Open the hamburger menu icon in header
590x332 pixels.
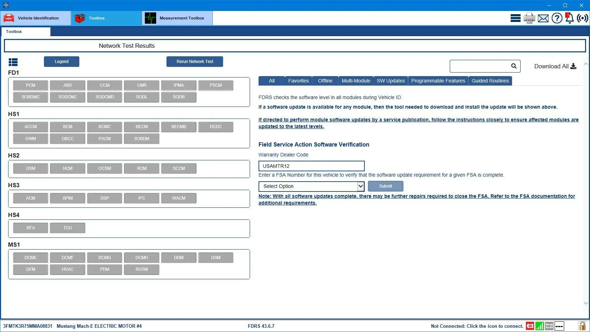pyautogui.click(x=515, y=18)
